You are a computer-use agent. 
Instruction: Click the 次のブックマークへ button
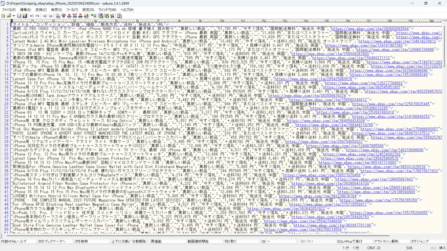(55, 241)
